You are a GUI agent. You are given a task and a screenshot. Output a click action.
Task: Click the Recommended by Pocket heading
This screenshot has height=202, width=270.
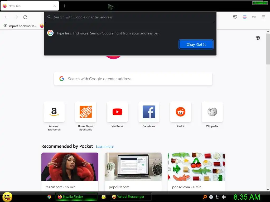pyautogui.click(x=67, y=146)
